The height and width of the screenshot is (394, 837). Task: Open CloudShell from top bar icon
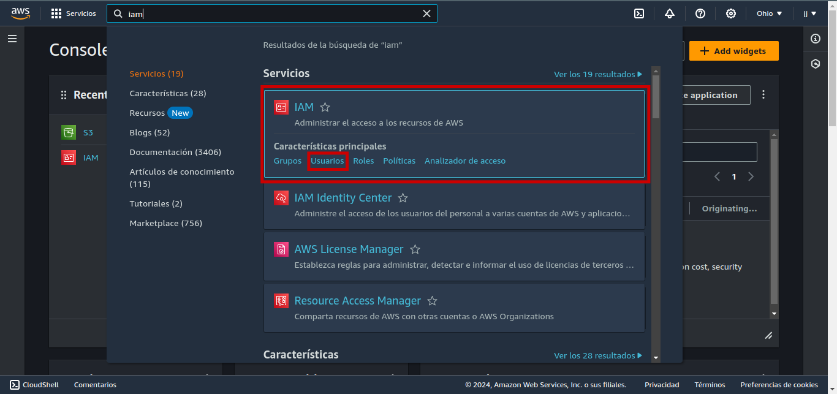tap(638, 13)
